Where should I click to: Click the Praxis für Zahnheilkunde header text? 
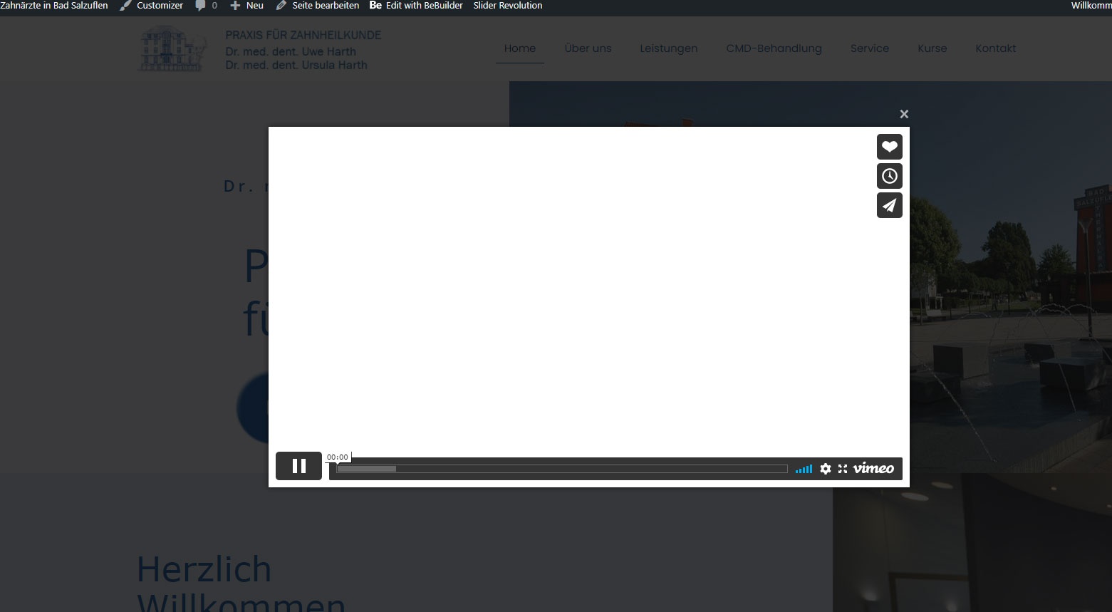coord(303,35)
